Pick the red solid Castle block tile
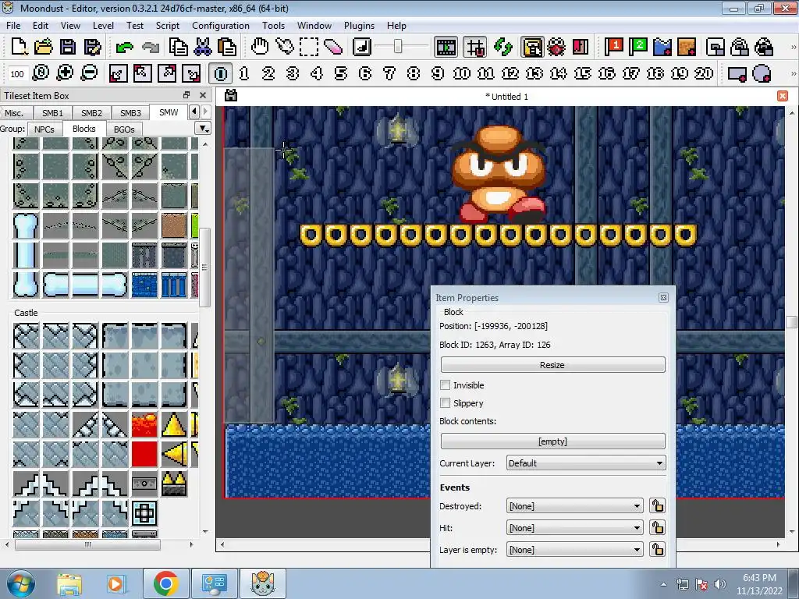Screen dimensions: 799x599 click(144, 454)
